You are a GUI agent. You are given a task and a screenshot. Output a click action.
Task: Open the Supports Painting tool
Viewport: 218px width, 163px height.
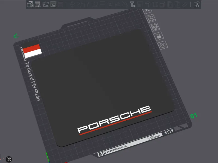click(117, 4)
